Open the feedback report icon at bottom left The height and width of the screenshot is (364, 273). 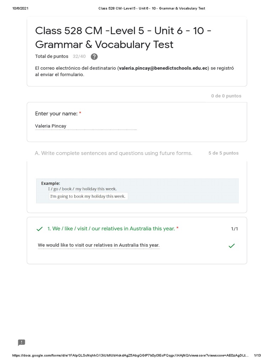coord(22,343)
